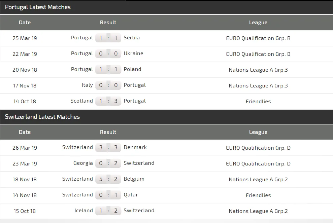Open the Switzerland vs Denmark 3:3 score

tap(108, 148)
